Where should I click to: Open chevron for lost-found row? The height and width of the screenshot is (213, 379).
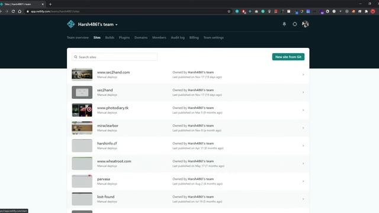click(303, 199)
